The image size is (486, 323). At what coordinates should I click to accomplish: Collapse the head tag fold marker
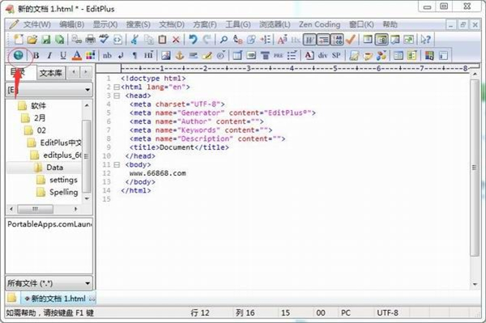pos(117,96)
